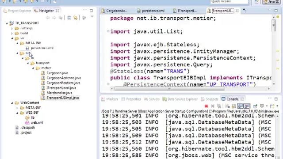Click the Navigator Back arrow icon

point(48,18)
